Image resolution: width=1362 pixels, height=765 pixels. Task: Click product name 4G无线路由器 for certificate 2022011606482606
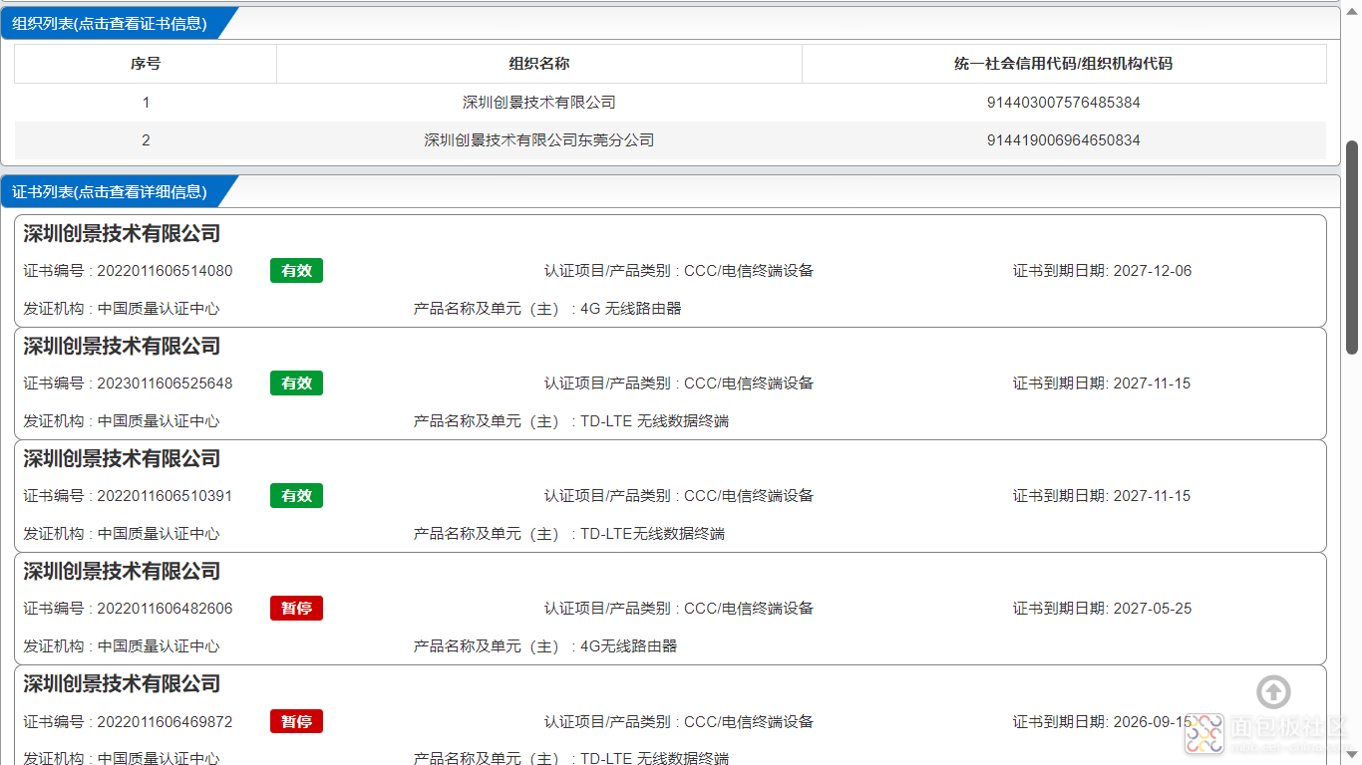pos(629,646)
